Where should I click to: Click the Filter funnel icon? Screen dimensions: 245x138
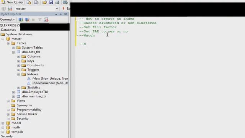pos(40,20)
